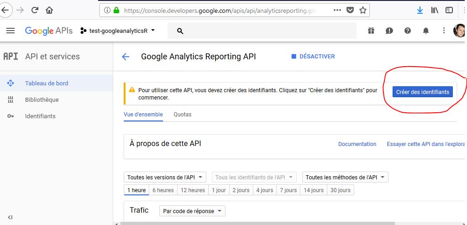Click the Google APIs search field

(262, 31)
